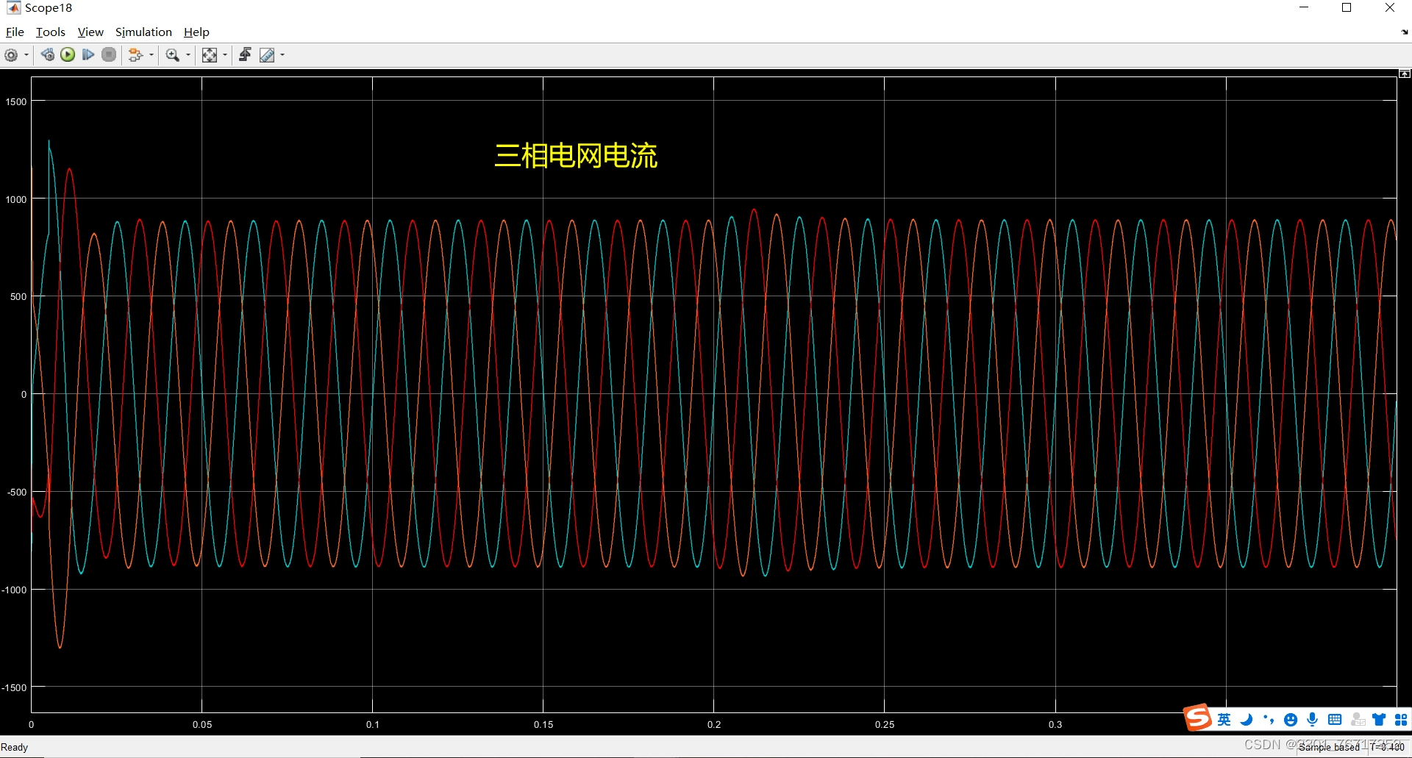1412x758 pixels.
Task: Click the Sample based status label
Action: coord(1329,747)
